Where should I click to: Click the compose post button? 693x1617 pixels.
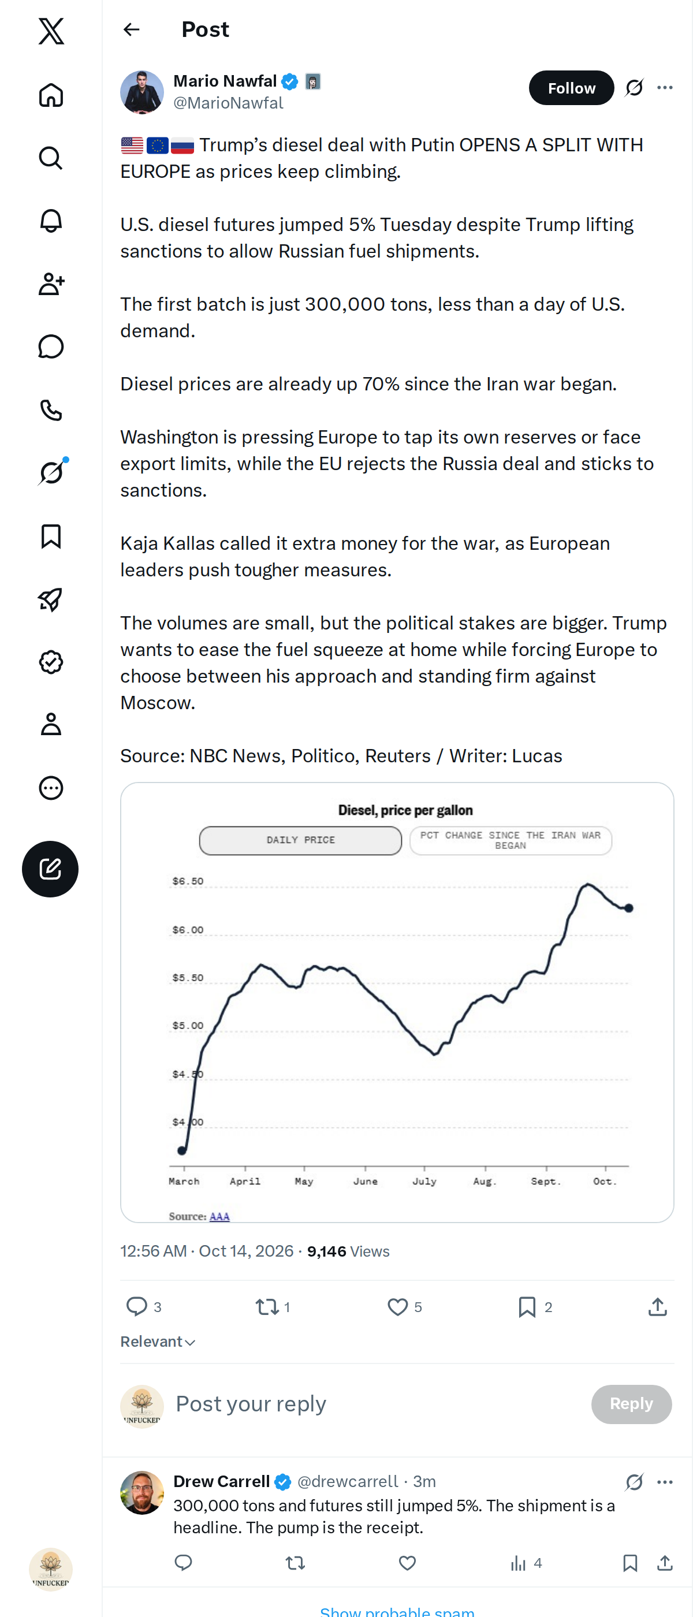pos(50,869)
